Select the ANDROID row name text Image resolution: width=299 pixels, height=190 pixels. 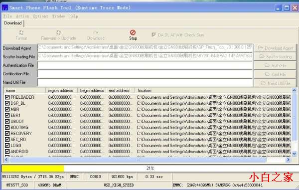[19, 152]
